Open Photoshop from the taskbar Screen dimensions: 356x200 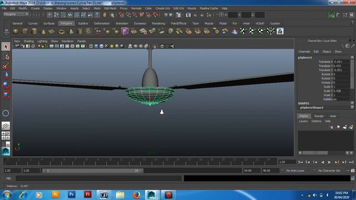click(72, 194)
